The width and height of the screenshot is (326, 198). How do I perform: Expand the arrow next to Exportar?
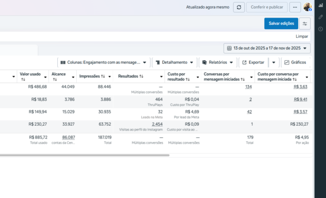point(274,63)
